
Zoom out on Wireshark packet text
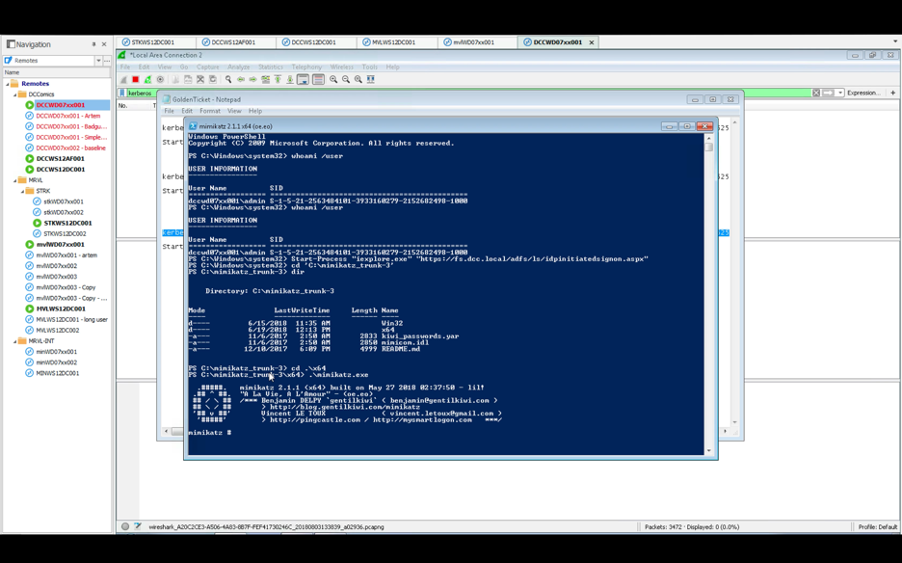pyautogui.click(x=346, y=79)
